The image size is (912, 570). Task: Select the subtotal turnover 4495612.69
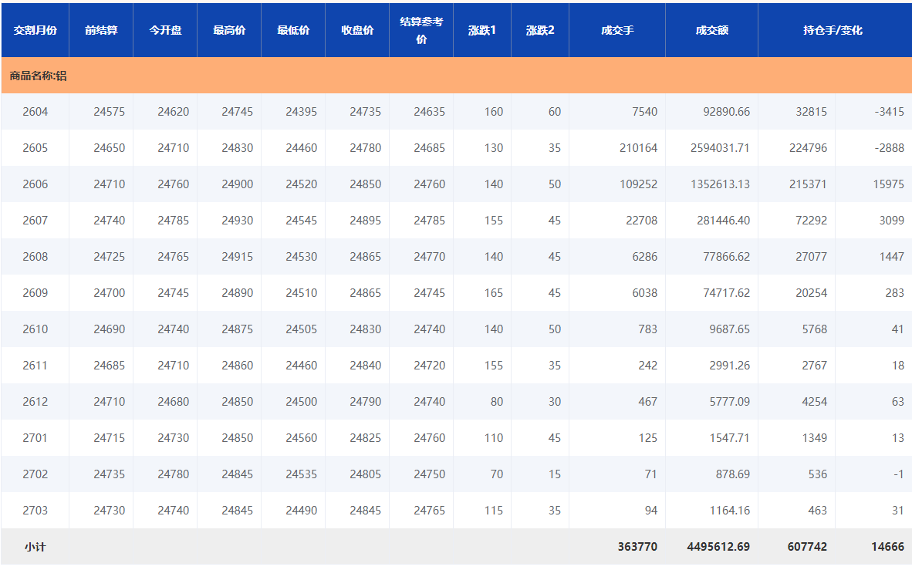coord(718,547)
